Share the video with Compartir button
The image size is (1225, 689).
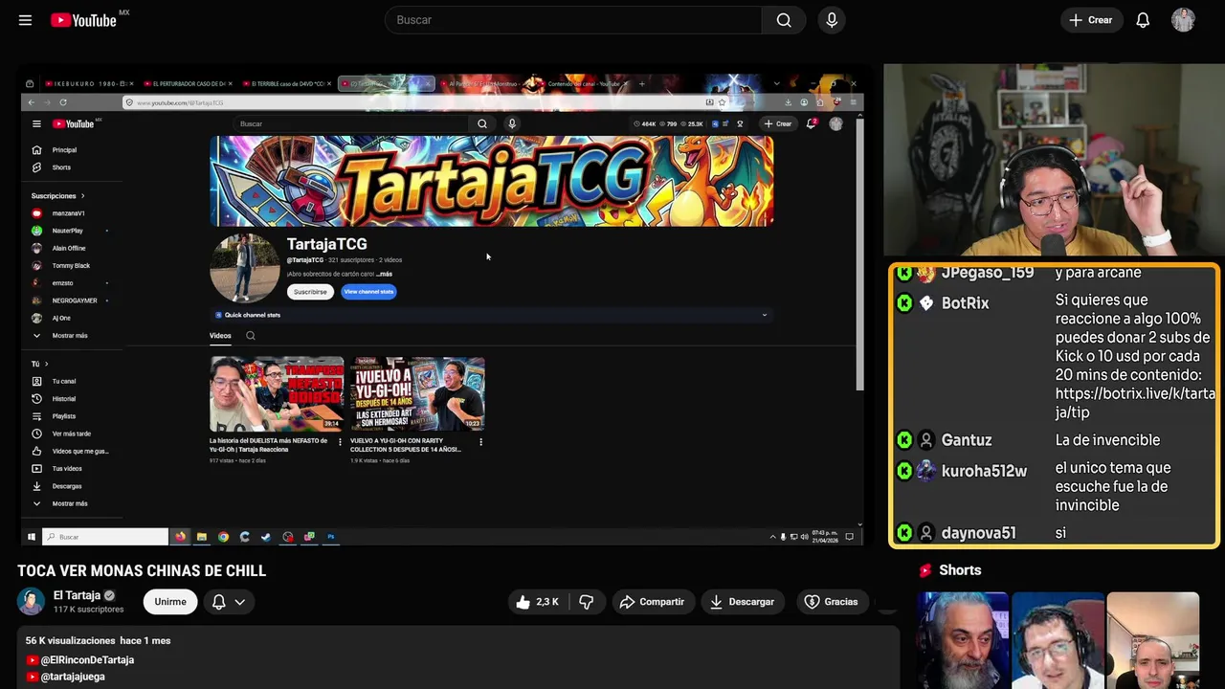(x=652, y=602)
